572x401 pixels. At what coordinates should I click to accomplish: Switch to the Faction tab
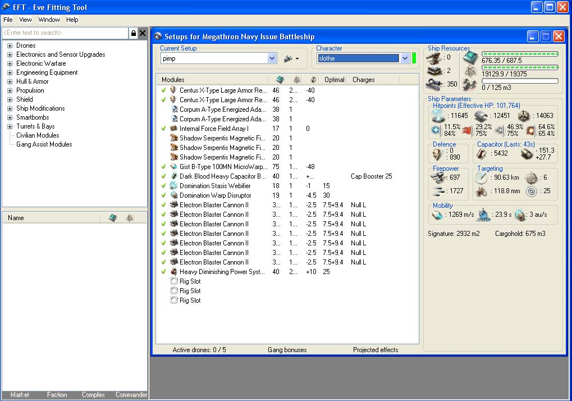[x=57, y=395]
